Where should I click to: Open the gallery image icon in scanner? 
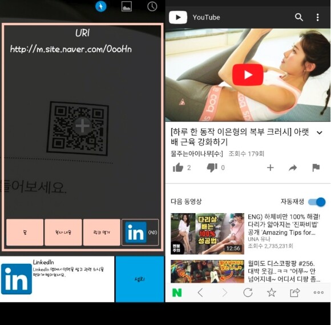[x=127, y=6]
